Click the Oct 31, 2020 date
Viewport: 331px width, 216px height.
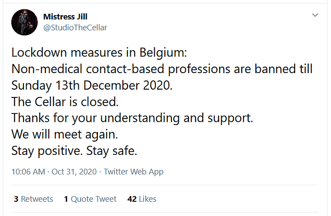coord(74,172)
